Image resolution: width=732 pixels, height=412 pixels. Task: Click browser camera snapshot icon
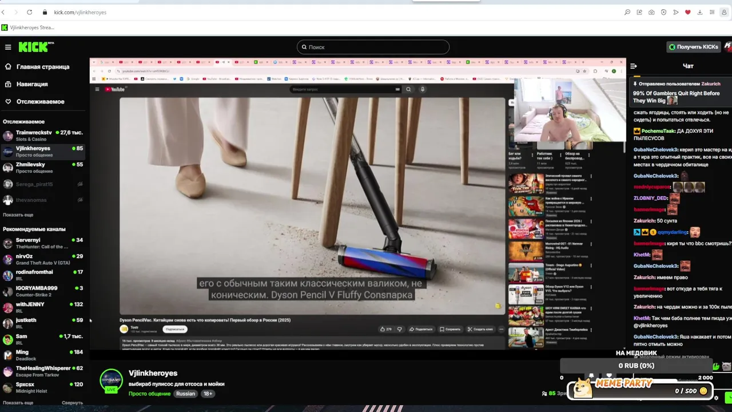pyautogui.click(x=651, y=12)
